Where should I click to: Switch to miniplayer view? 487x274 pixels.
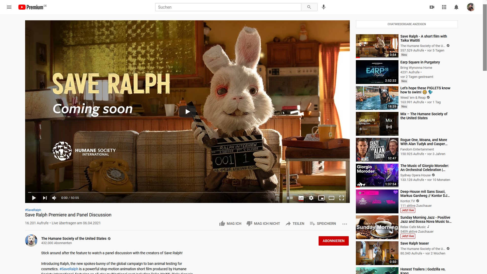[x=321, y=198]
